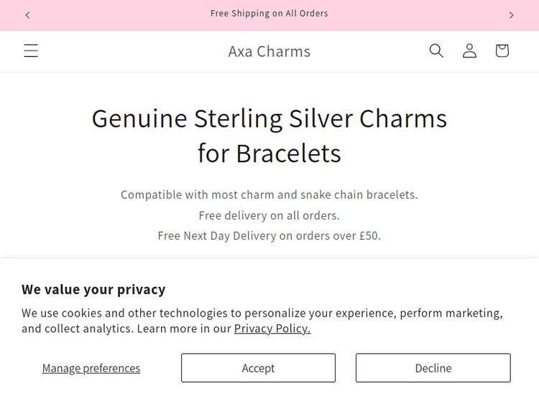Viewport: 539px width, 404px height.
Task: Open the hamburger navigation menu
Action: click(x=31, y=51)
